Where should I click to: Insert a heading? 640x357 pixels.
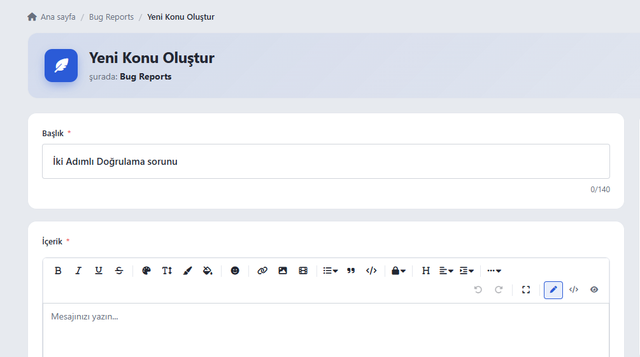(426, 270)
